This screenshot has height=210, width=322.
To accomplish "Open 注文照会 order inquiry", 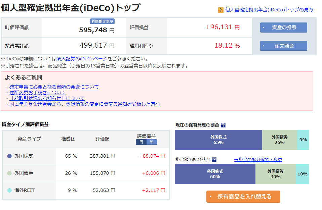I will click(283, 46).
